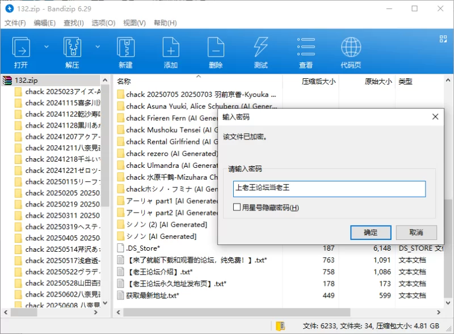Sort by the 名称 column header
Image resolution: width=454 pixels, height=334 pixels.
pos(124,82)
